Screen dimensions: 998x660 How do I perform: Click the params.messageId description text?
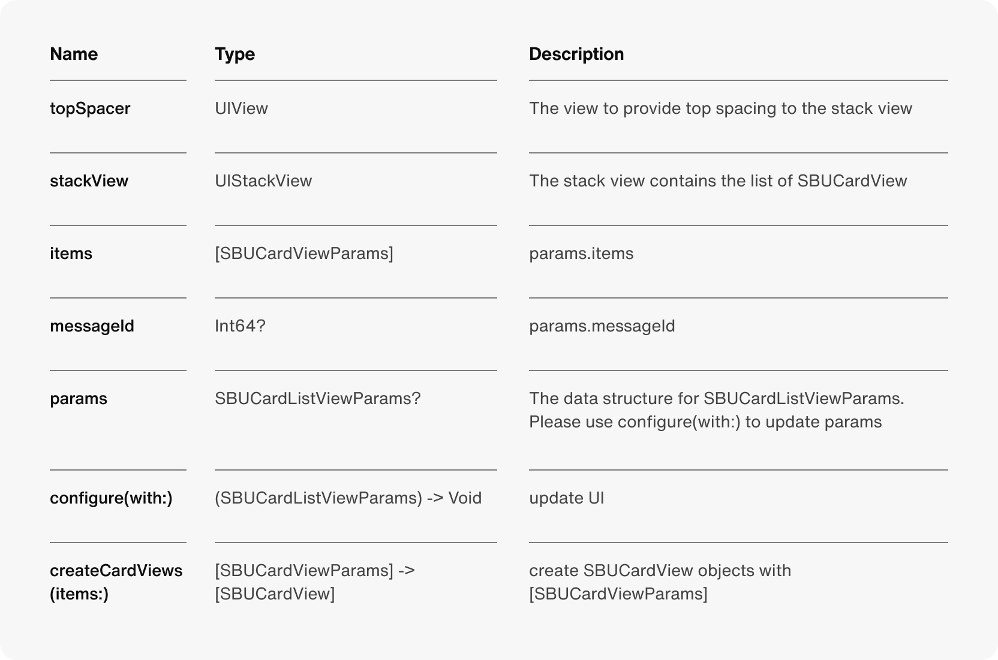[x=602, y=326]
